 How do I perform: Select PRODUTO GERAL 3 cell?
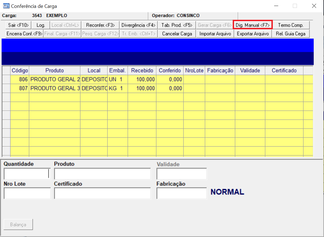coord(54,88)
